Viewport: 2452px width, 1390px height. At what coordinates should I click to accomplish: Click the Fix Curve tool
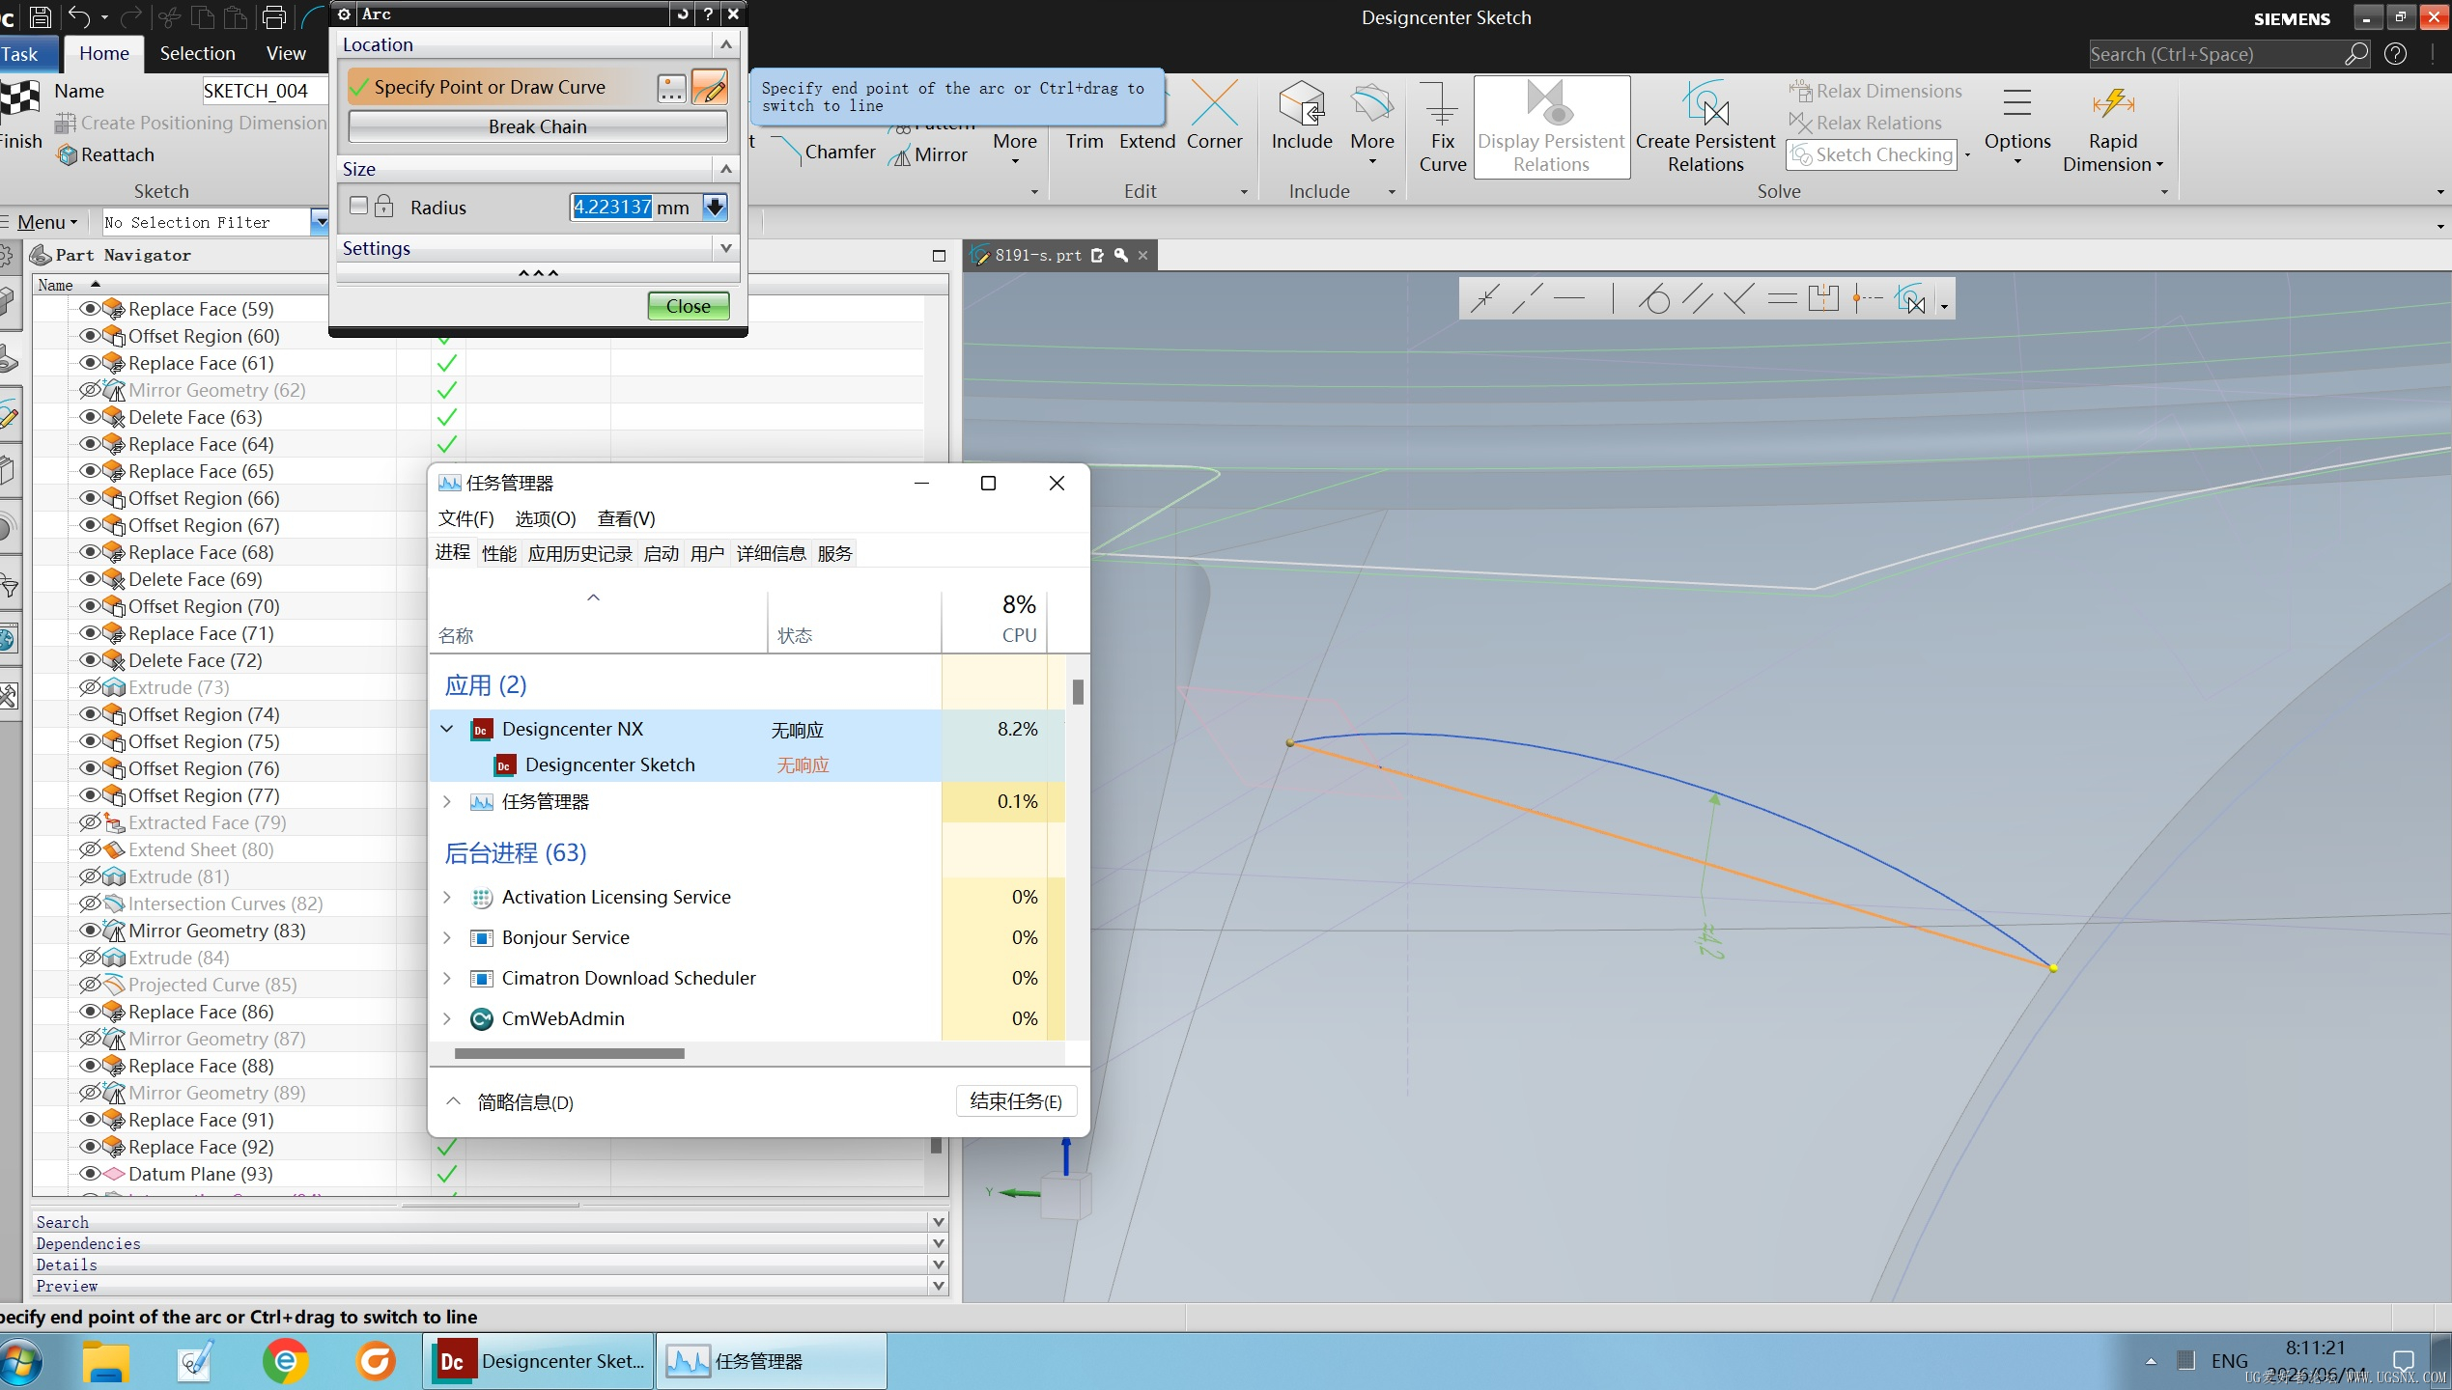click(1442, 127)
